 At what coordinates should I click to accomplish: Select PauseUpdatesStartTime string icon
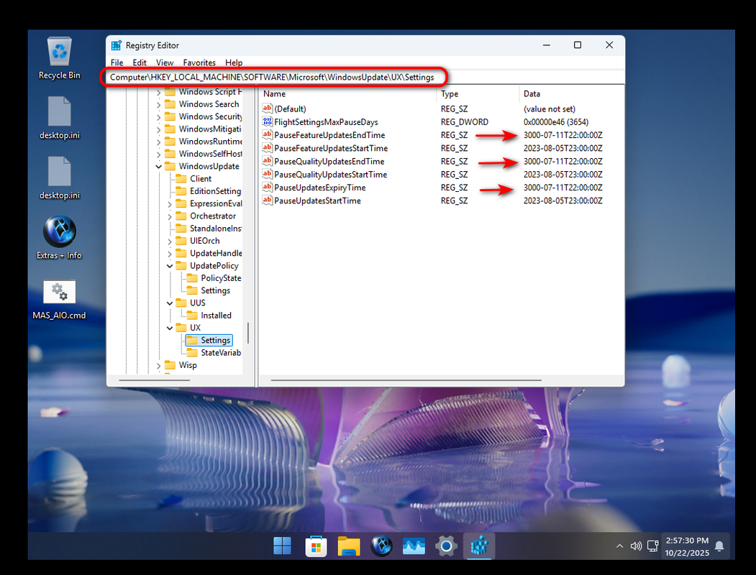coord(267,200)
